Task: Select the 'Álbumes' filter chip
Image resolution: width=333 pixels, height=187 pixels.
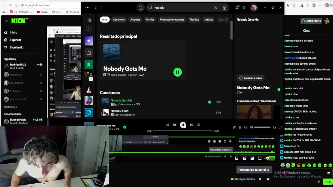Action: pos(135,19)
